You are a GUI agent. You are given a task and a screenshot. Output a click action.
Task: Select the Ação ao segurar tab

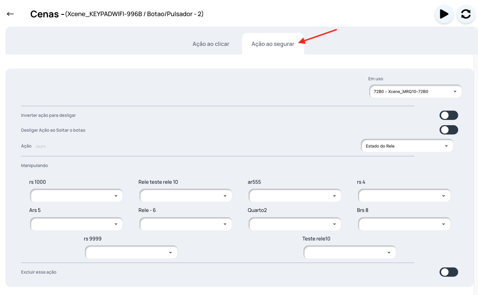click(272, 44)
